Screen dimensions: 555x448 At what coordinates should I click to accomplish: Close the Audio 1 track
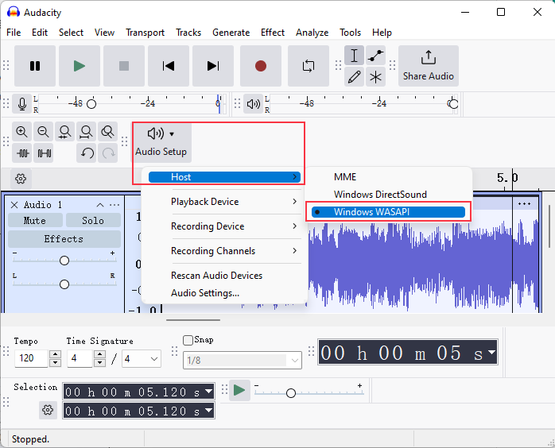(x=14, y=205)
